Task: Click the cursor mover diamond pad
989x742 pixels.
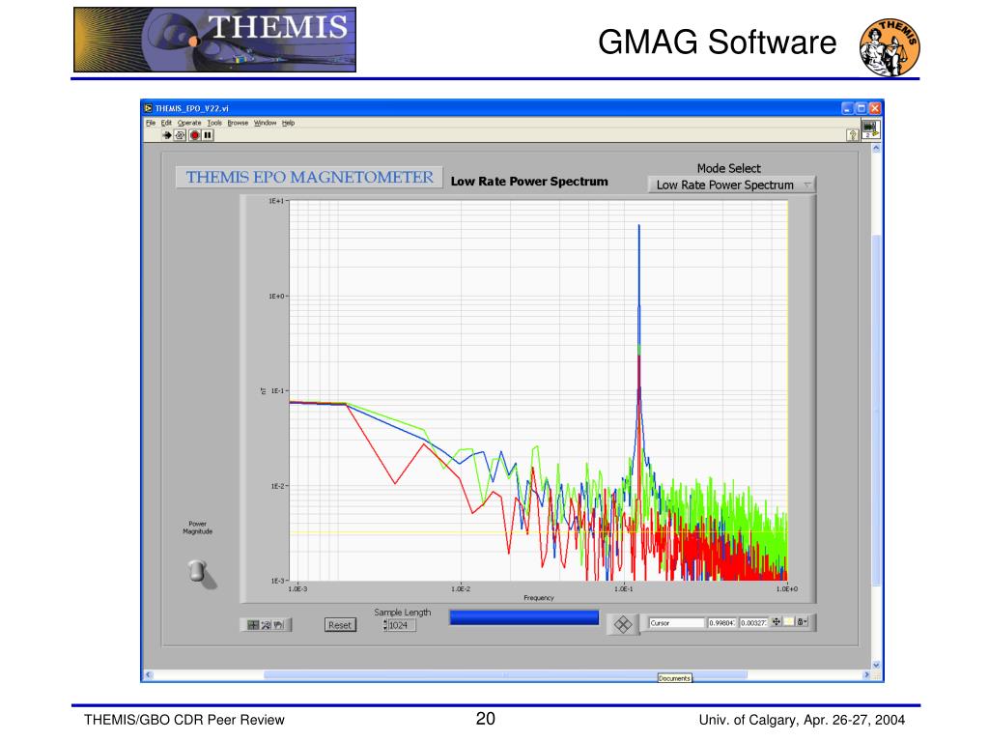Action: coord(623,625)
